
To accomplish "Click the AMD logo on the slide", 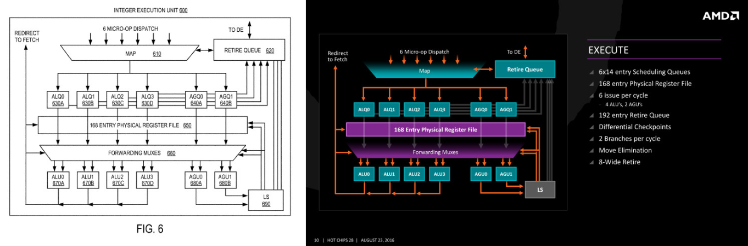I will tap(721, 16).
